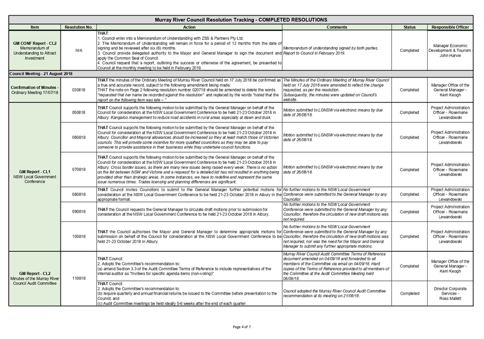Select the topmost "Completed" status cell
Screen dimensions: 484x339
coord(409,51)
